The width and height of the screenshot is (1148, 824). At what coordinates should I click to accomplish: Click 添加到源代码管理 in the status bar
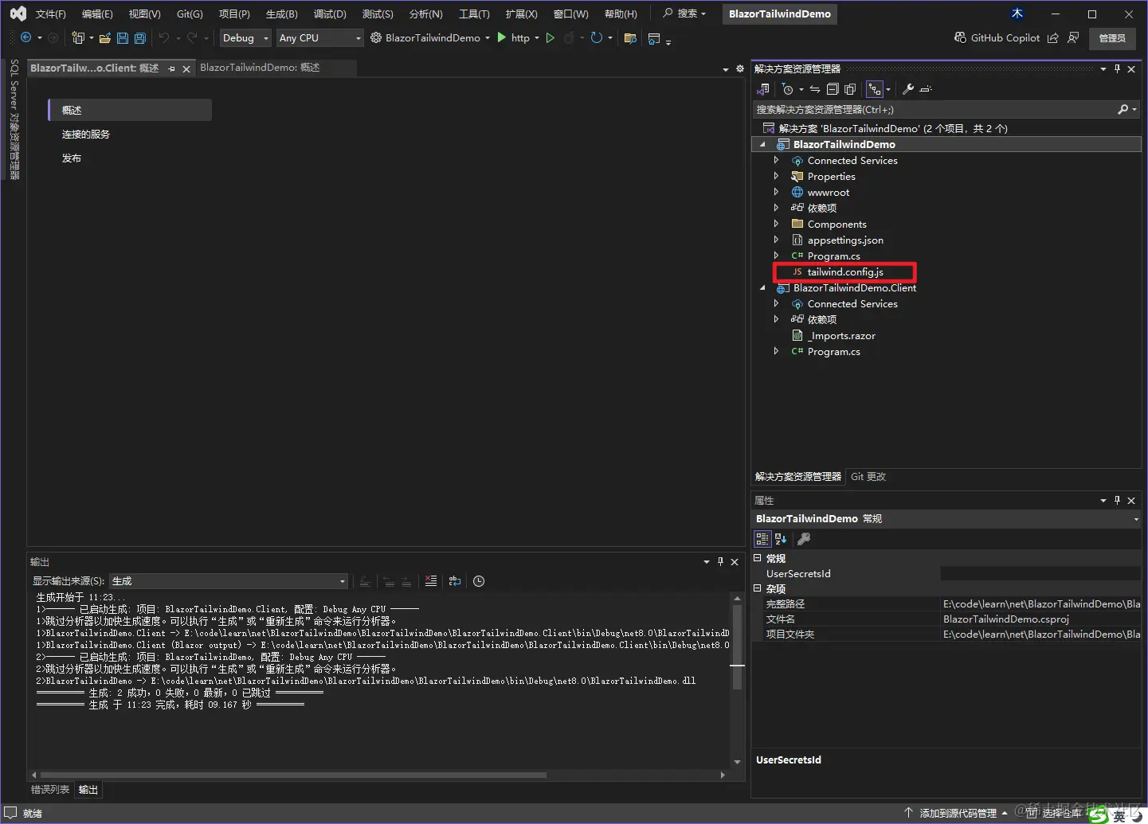point(956,813)
